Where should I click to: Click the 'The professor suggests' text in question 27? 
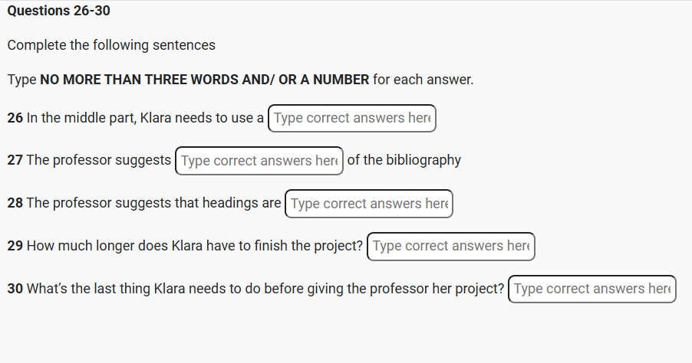98,160
